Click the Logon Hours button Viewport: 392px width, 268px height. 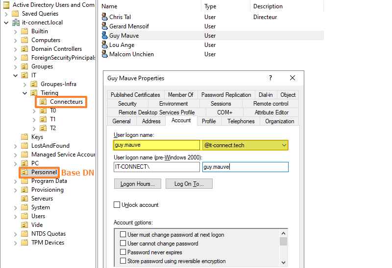(138, 184)
